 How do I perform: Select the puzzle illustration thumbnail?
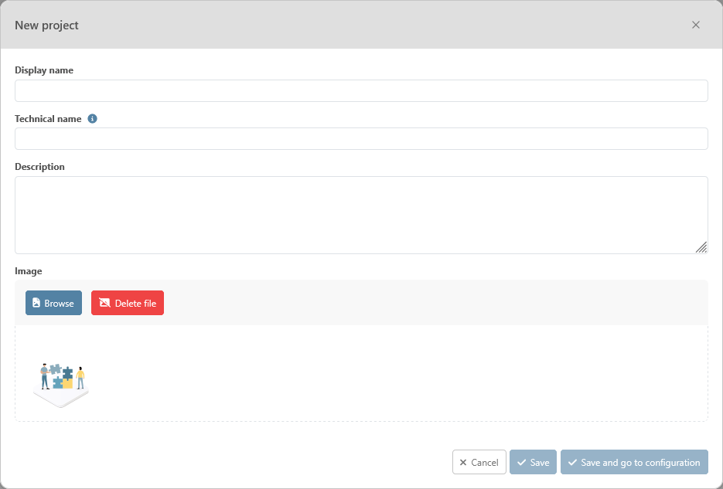pyautogui.click(x=62, y=384)
